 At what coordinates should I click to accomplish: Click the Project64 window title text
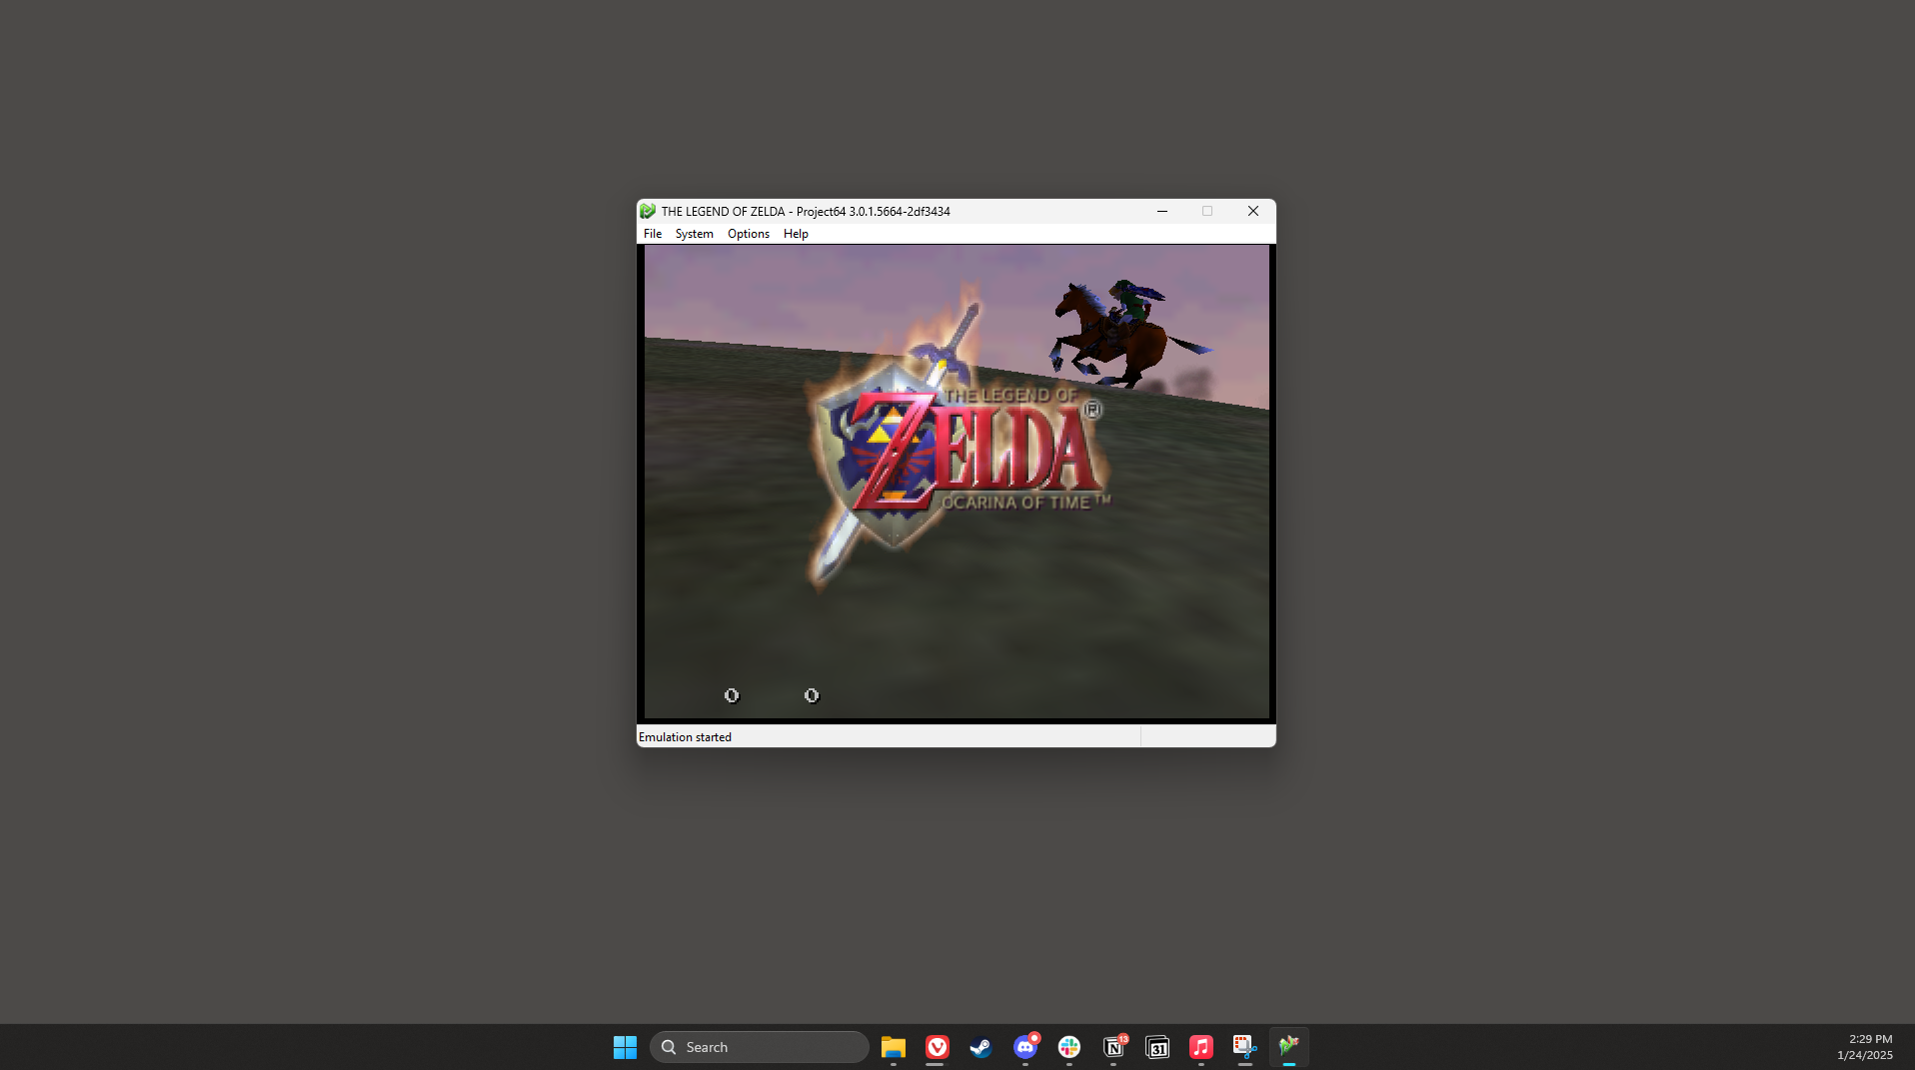pos(806,211)
